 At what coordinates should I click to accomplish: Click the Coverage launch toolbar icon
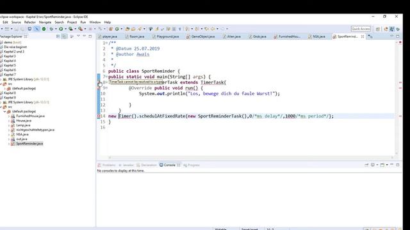(x=70, y=29)
